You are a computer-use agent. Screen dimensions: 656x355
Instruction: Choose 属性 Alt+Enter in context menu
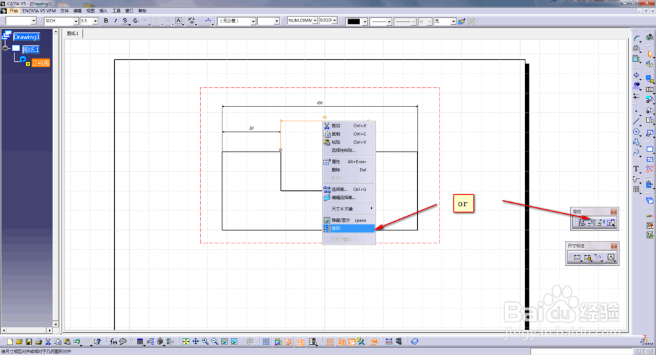(x=348, y=161)
